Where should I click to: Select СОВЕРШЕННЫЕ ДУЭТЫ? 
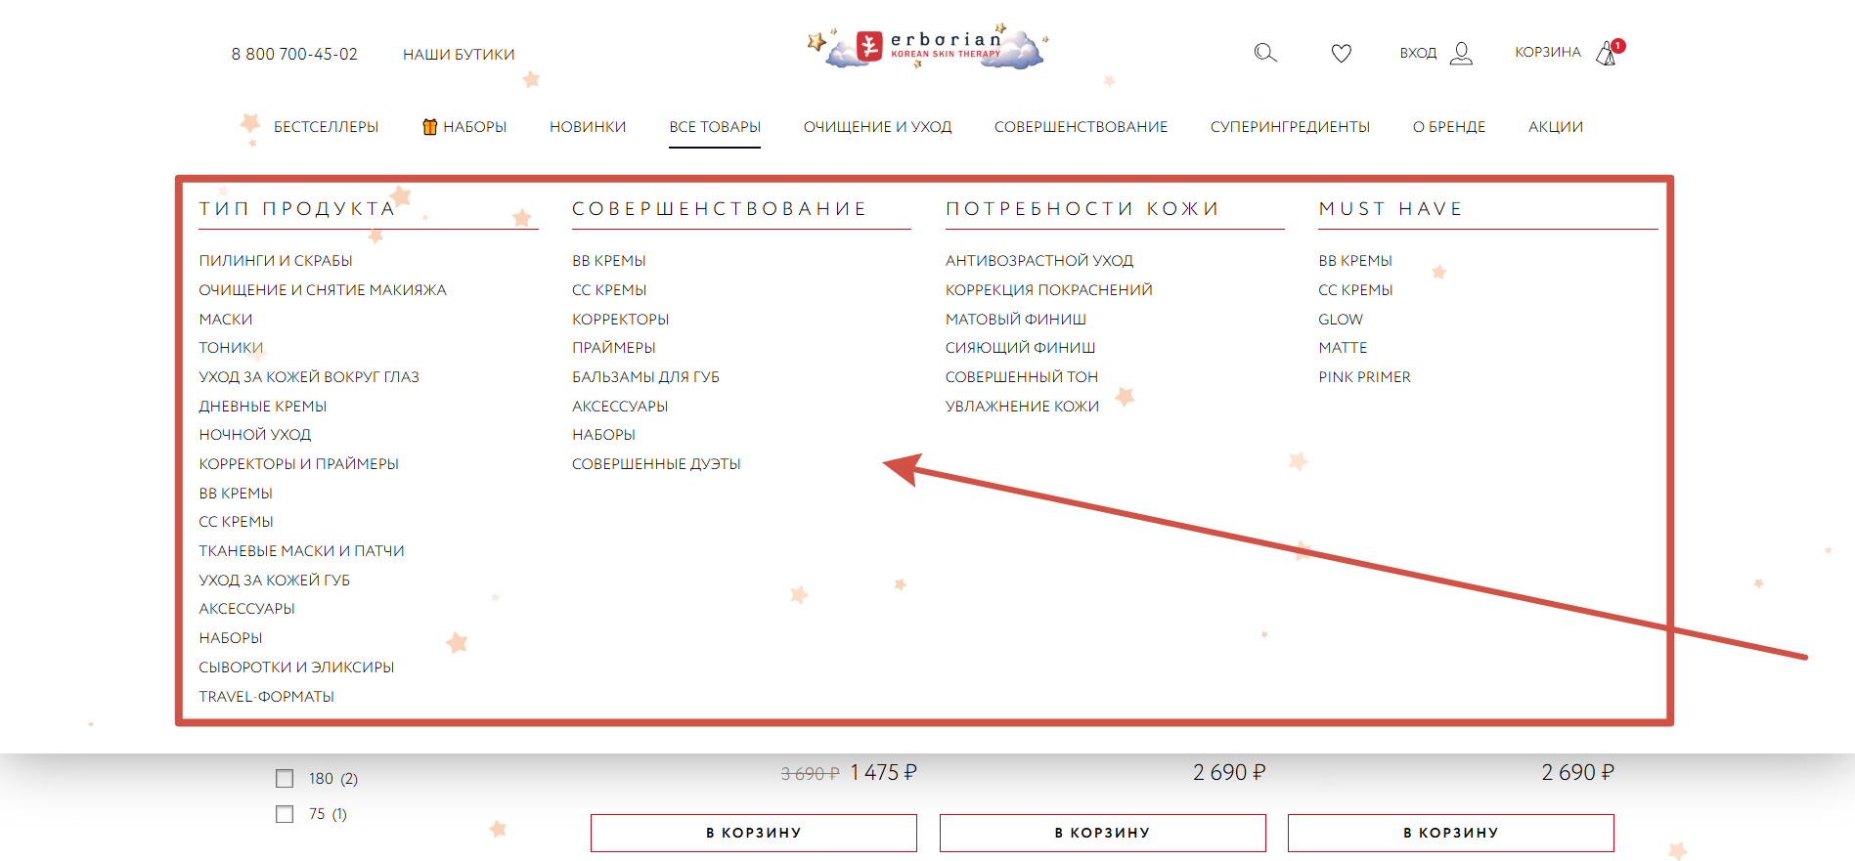pyautogui.click(x=656, y=464)
